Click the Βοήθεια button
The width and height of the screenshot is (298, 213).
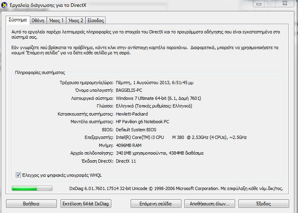31,204
